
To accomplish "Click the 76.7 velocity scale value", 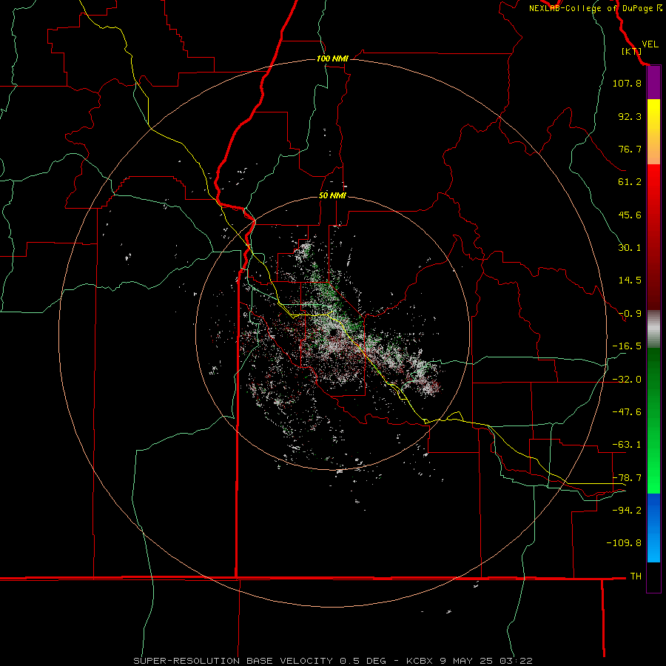I will coord(630,149).
